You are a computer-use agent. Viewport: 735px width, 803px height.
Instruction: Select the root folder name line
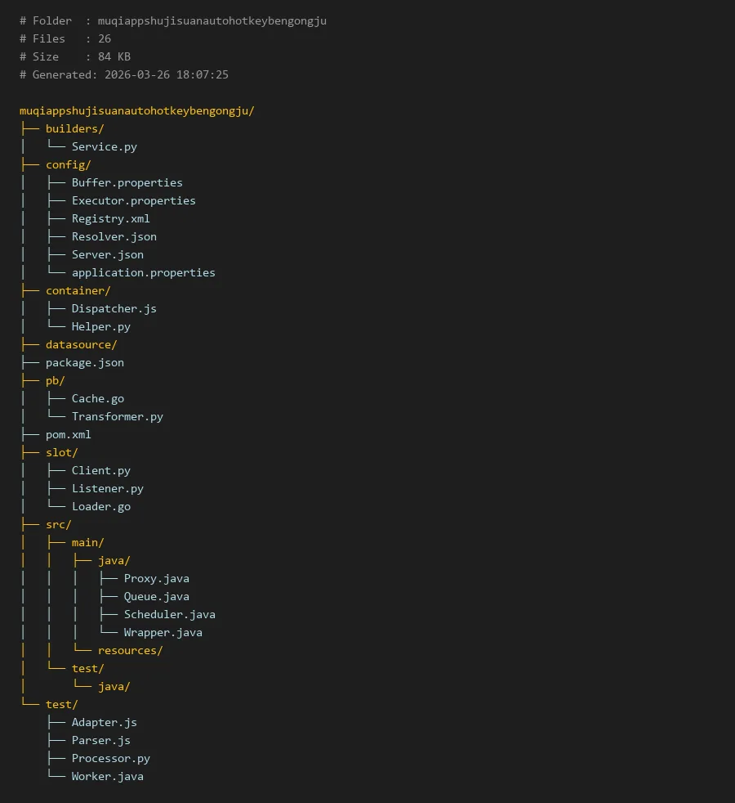click(x=136, y=110)
